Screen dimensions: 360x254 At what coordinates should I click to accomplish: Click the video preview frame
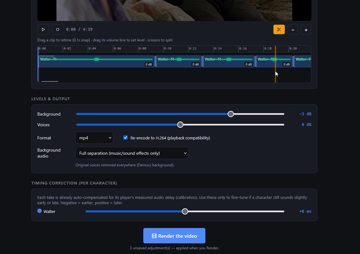[174, 10]
